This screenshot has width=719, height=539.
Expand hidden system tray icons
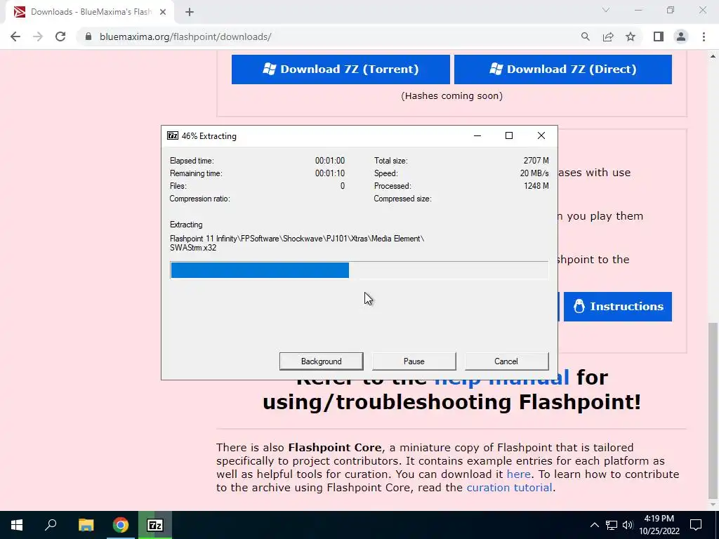[594, 525]
